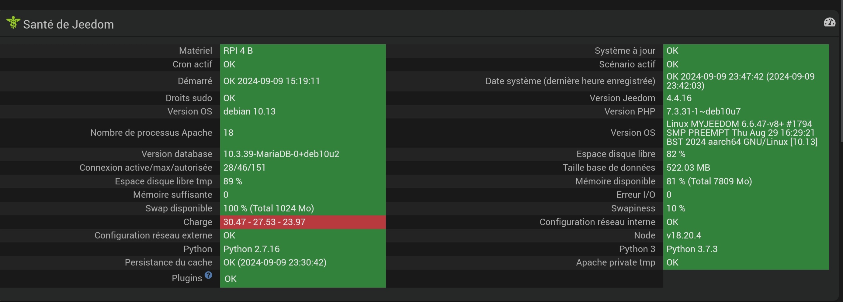843x302 pixels.
Task: Click the Taille base de données 522.03 MB value
Action: [x=688, y=168]
